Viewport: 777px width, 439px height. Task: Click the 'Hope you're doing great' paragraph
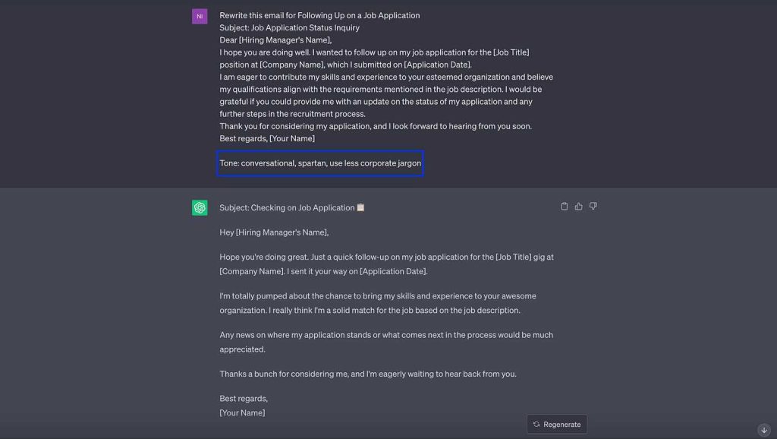[x=386, y=264]
